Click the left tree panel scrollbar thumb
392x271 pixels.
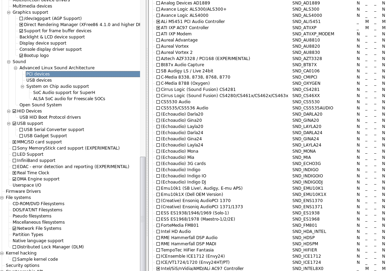click(143, 214)
